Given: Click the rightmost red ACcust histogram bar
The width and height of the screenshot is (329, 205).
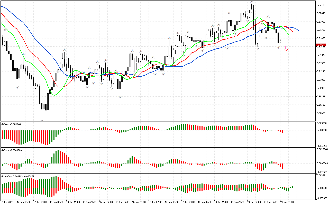Looking at the screenshot, I should click(282, 166).
